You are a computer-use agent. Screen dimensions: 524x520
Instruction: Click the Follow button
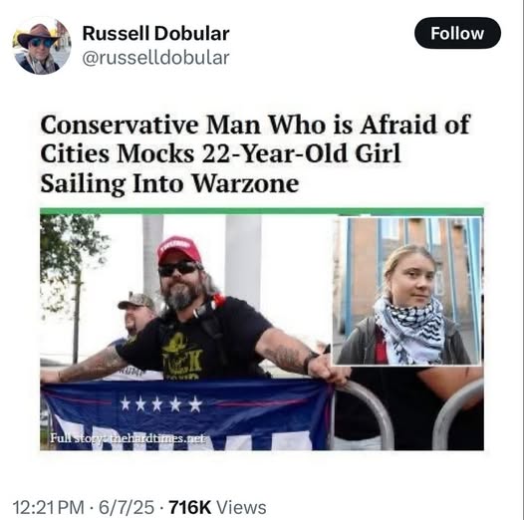(x=457, y=33)
